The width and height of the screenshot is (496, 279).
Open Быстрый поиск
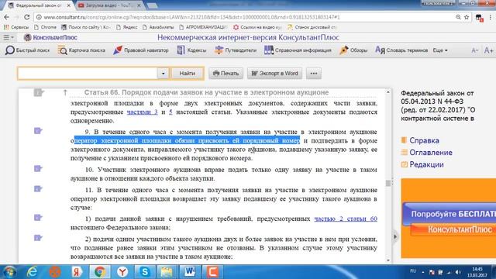coord(28,50)
